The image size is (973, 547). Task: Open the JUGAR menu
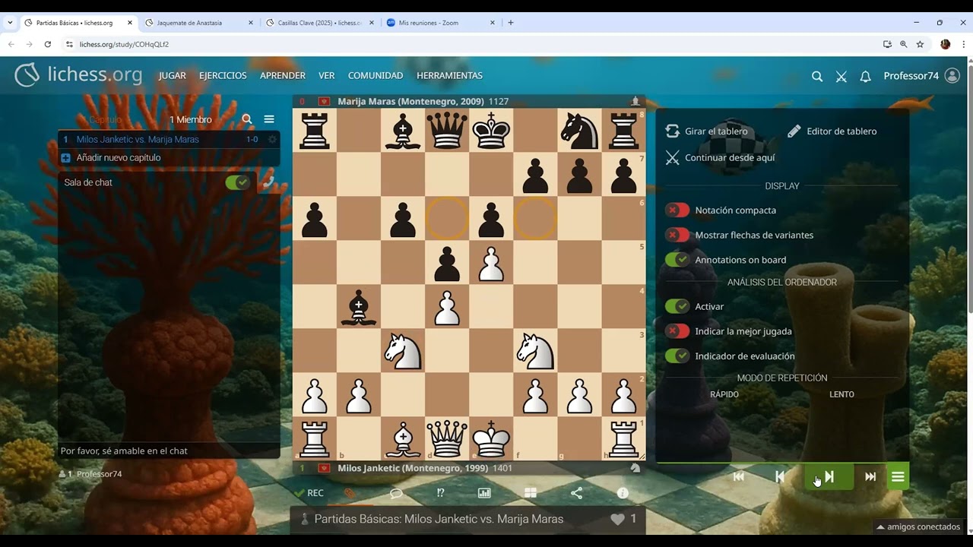tap(173, 76)
